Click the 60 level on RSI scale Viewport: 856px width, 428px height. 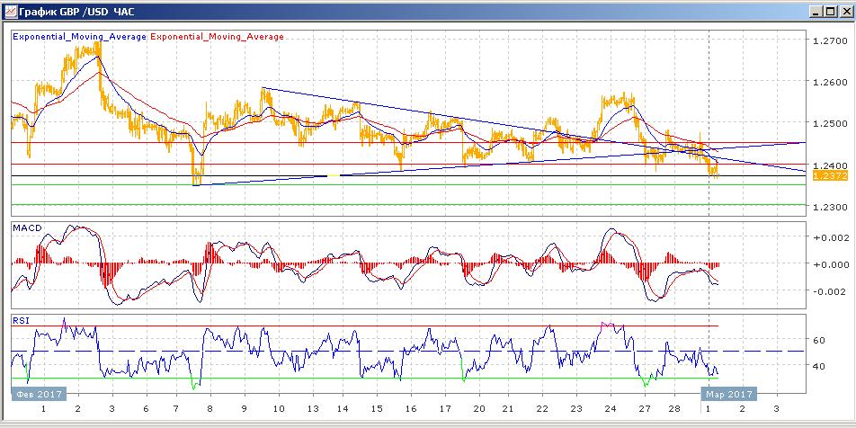[x=819, y=340]
